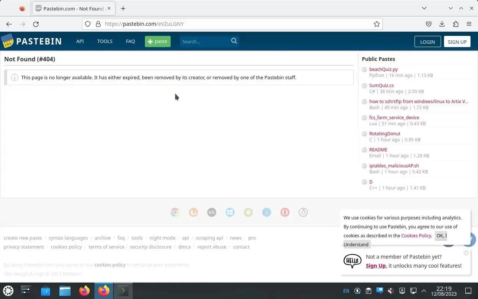Open the scraping api footer link
This screenshot has height=299, width=478.
tap(209, 238)
